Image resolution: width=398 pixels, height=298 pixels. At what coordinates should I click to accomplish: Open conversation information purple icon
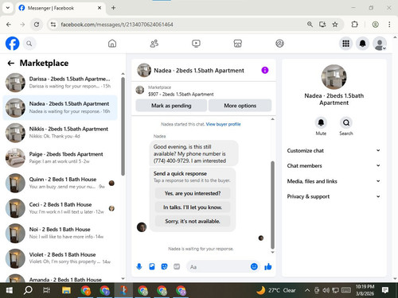coord(265,70)
